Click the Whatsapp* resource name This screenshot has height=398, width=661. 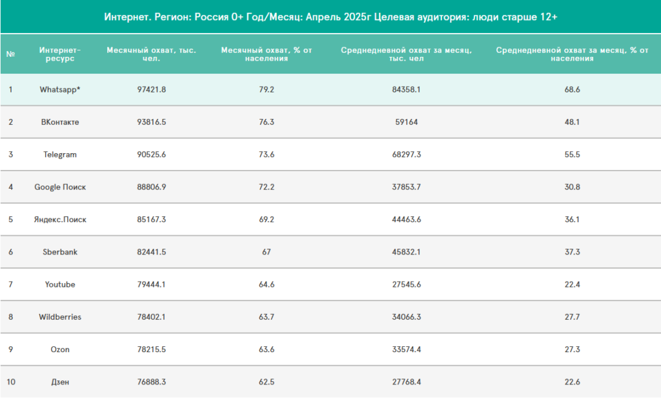[x=60, y=89]
